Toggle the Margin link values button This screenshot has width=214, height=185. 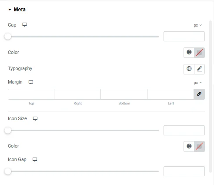[199, 94]
